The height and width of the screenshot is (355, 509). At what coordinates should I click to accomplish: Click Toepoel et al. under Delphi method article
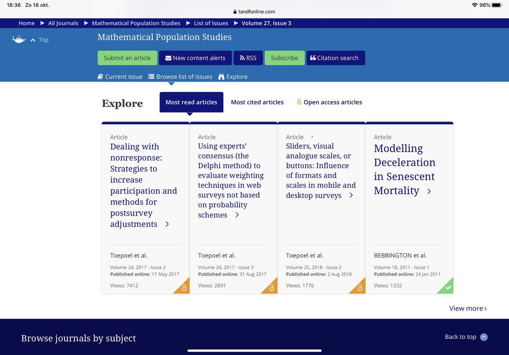216,255
